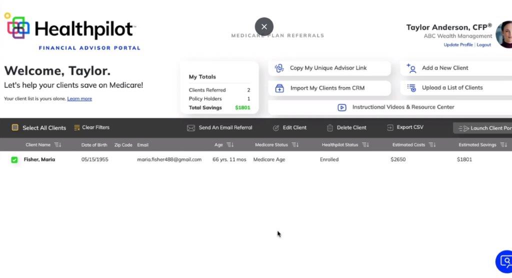The image size is (512, 278).
Task: Click the video play icon
Action: [342, 107]
